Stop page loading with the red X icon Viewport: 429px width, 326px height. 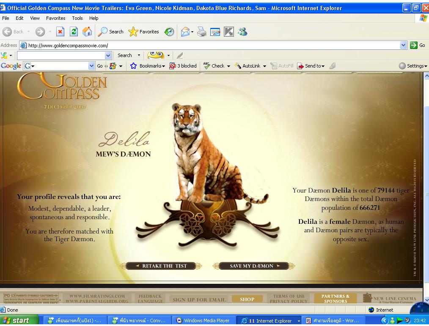60,32
